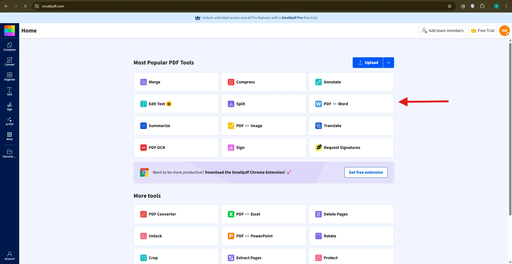Viewport: 512px width, 264px height.
Task: Open the PDF to PowerPoint tool card
Action: coord(264,236)
